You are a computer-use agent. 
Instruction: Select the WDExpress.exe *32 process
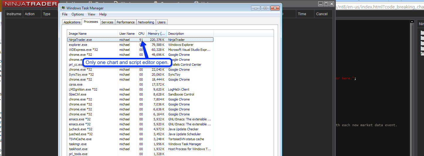(140, 50)
